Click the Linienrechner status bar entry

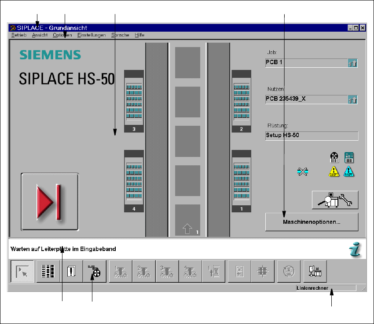(326, 288)
